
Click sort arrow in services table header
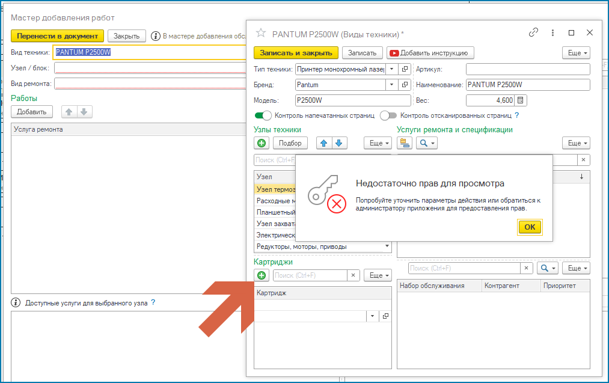[x=581, y=177]
